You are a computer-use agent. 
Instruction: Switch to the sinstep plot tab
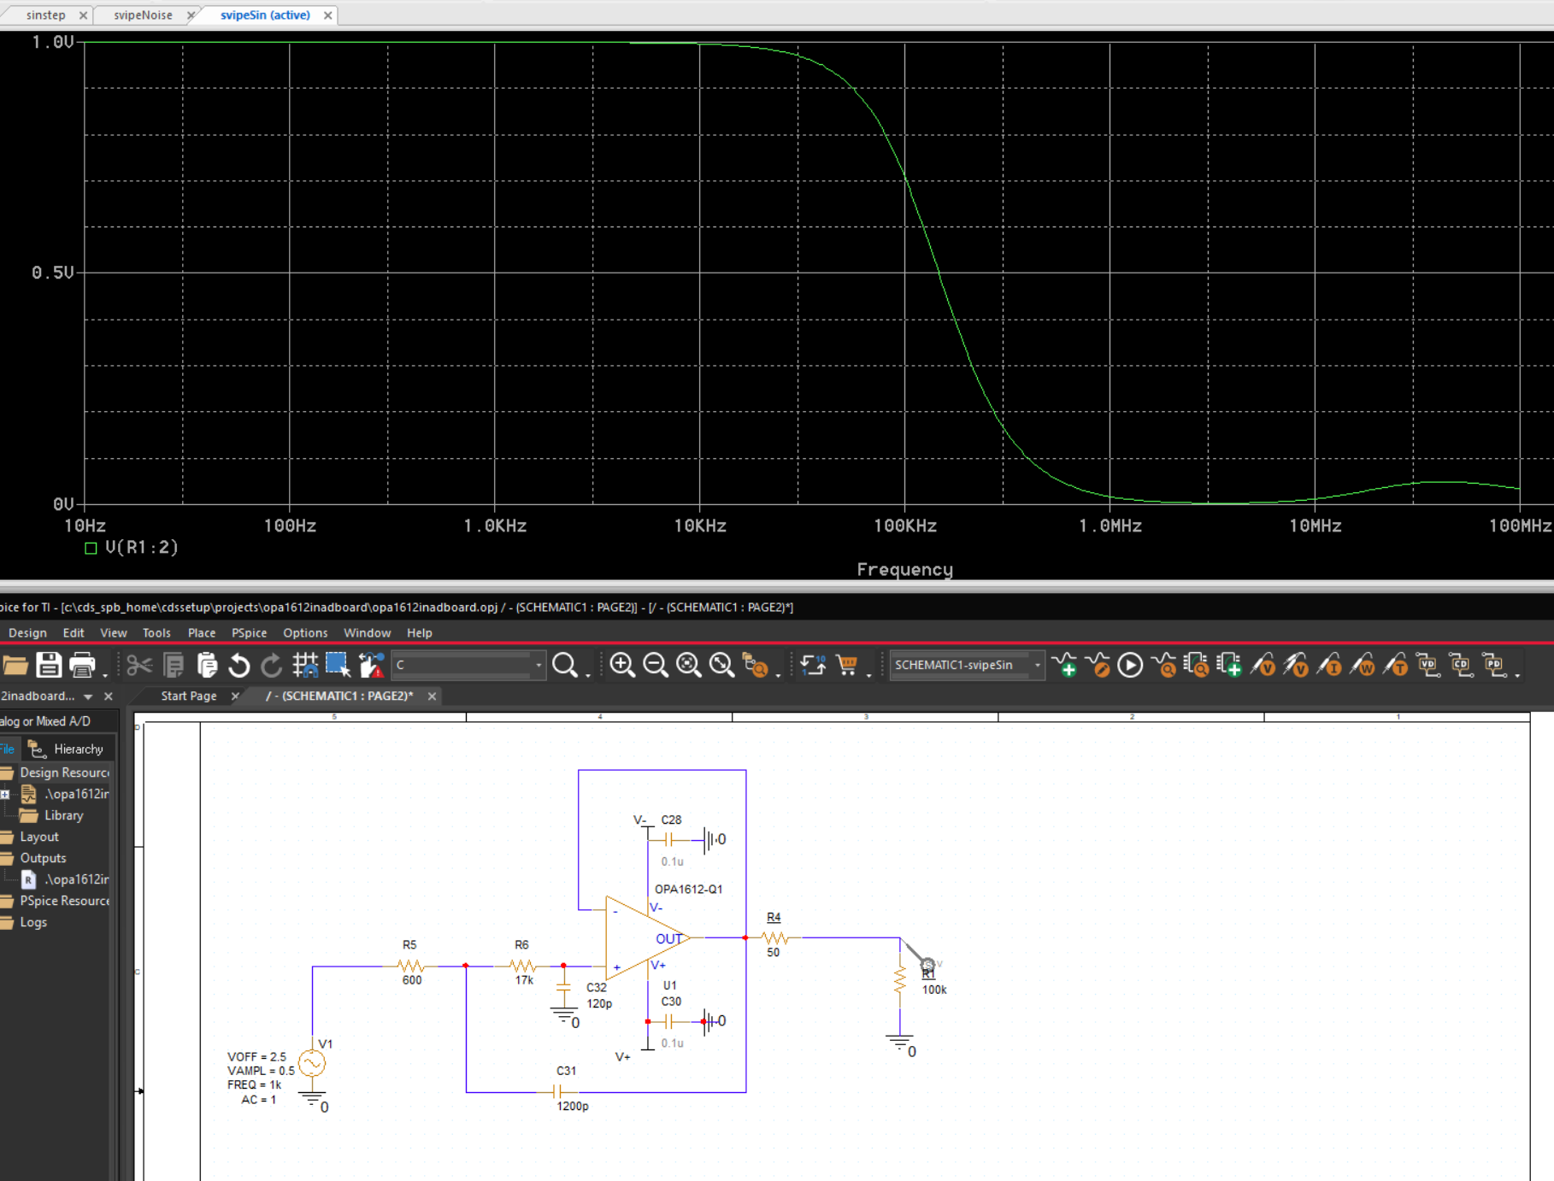(x=45, y=15)
